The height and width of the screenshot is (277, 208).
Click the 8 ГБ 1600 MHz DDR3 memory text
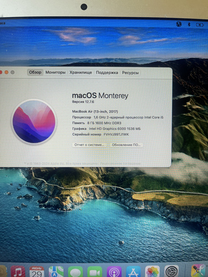104,123
